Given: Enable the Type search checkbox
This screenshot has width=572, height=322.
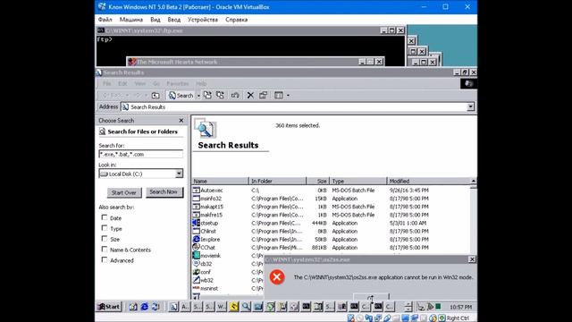Looking at the screenshot, I should 105,228.
